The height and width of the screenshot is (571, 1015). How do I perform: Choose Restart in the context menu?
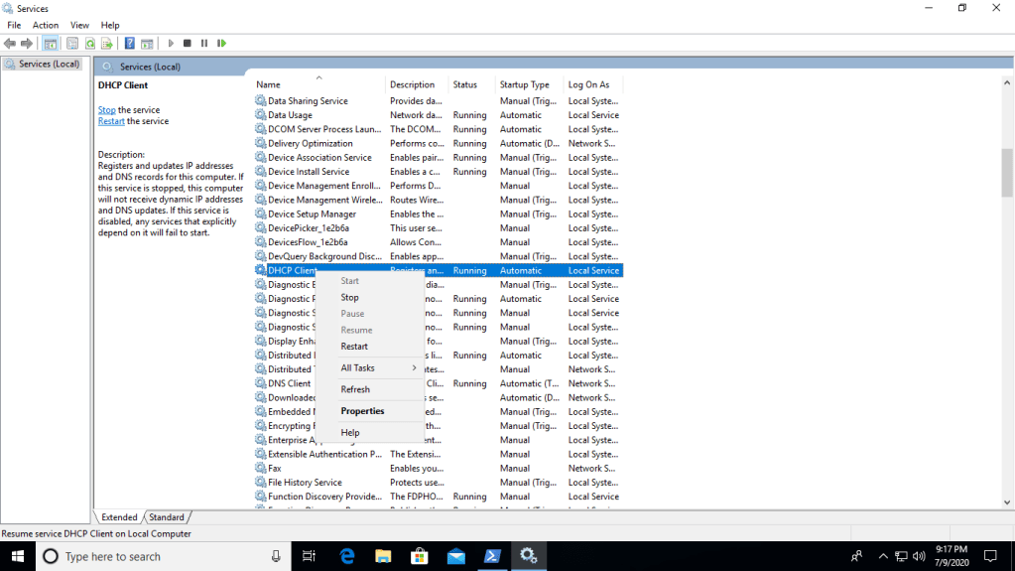tap(354, 347)
